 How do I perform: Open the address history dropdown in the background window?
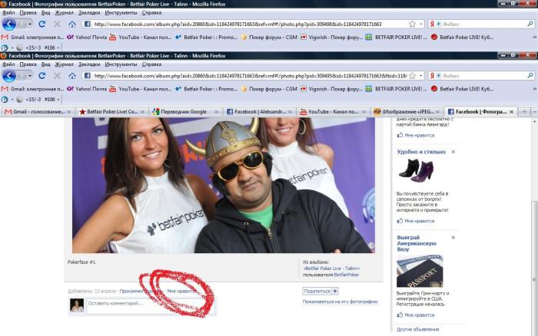coord(421,24)
